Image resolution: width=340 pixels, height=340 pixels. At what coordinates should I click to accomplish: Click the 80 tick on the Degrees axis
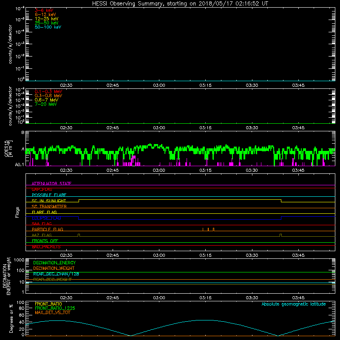[22, 308]
